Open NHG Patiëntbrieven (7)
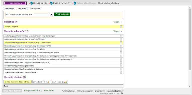The width and height of the screenshot is (192, 95). (62, 3)
